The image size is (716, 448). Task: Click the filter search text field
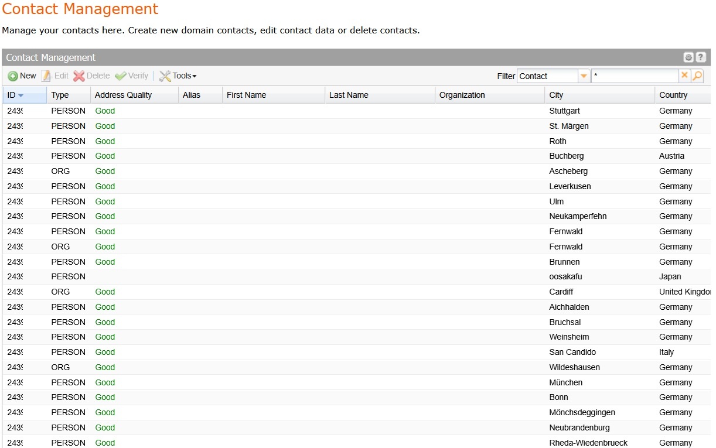click(x=635, y=76)
